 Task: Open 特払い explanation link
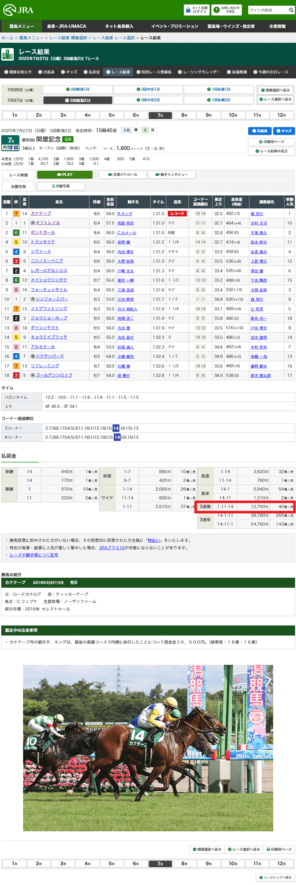coord(153,540)
